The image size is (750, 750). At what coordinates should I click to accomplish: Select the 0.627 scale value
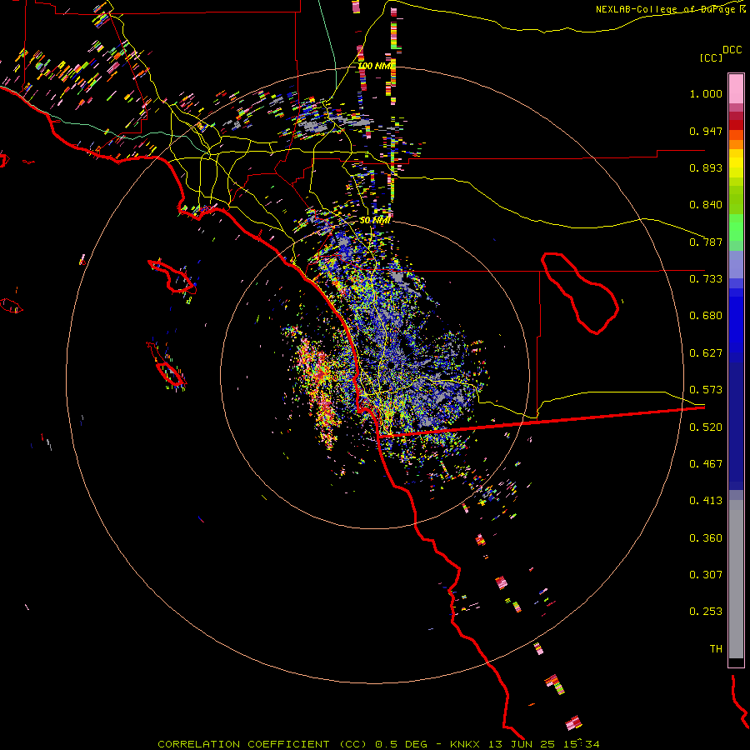pyautogui.click(x=706, y=353)
